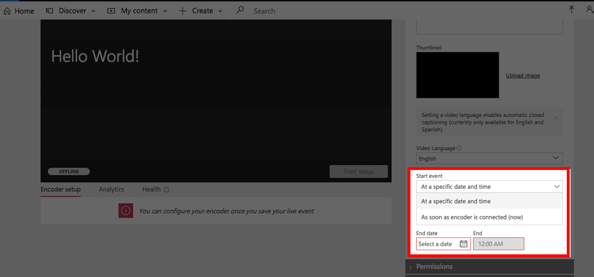This screenshot has width=594, height=277.
Task: Switch to the Encoder setup tab
Action: pyautogui.click(x=61, y=189)
